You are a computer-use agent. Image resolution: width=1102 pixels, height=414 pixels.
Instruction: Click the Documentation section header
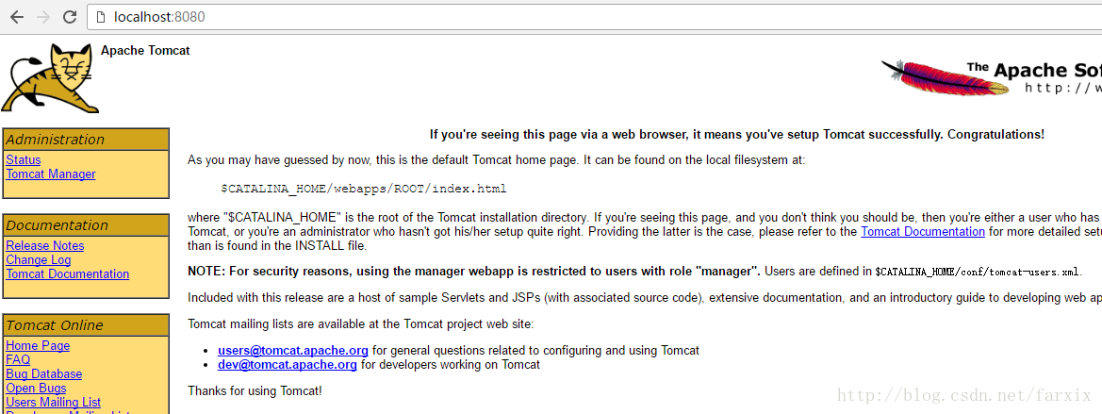pyautogui.click(x=86, y=225)
